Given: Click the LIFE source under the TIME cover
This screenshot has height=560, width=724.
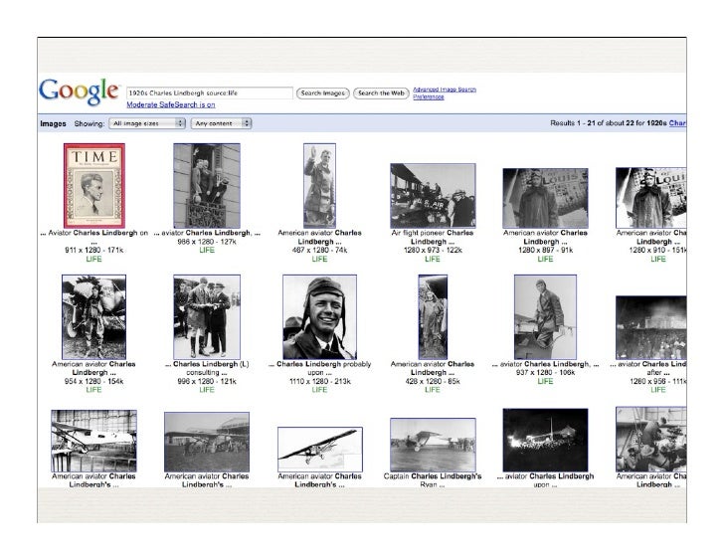Looking at the screenshot, I should 93,259.
